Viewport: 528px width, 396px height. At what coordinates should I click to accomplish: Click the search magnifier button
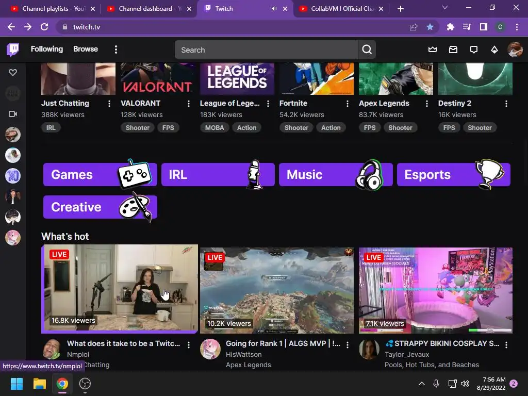pos(367,49)
